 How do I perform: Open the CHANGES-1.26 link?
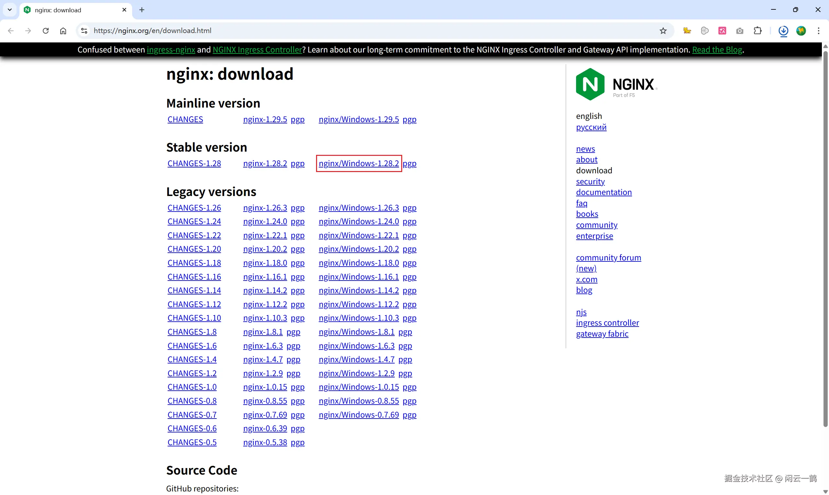(194, 208)
